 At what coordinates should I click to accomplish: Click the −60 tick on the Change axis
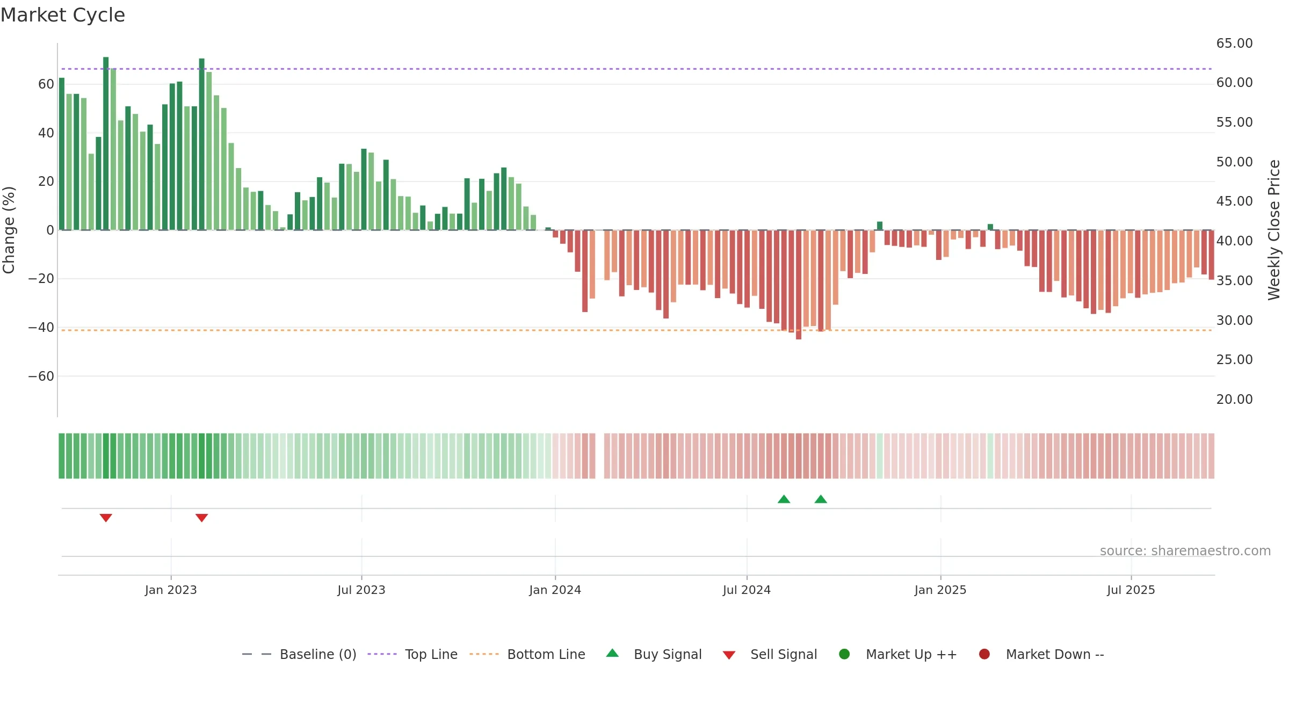point(41,376)
